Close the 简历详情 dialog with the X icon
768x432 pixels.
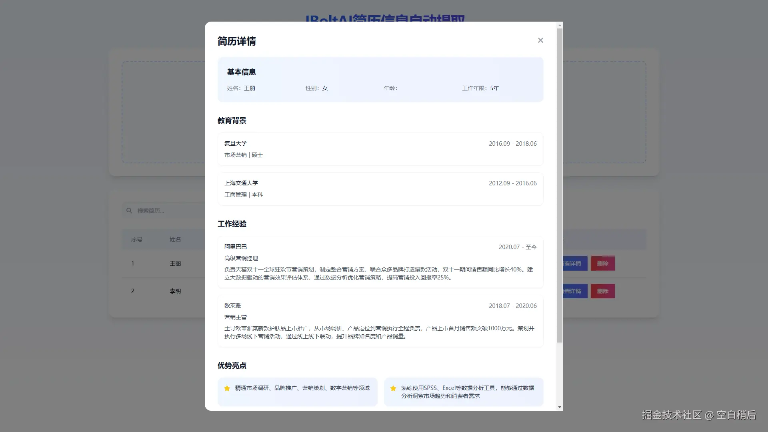click(x=540, y=40)
